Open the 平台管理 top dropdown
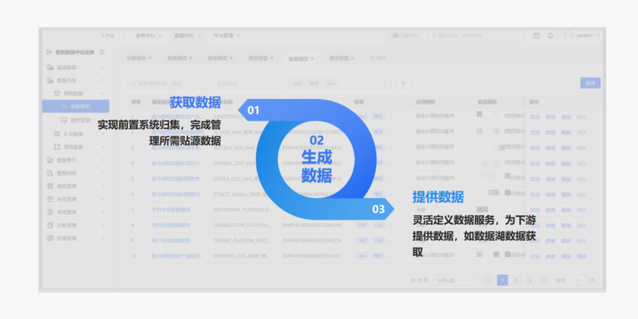 227,35
